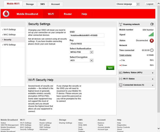Screen dimensions: 160x132
Task: Open Write SMS footer link
Action: click(x=82, y=125)
